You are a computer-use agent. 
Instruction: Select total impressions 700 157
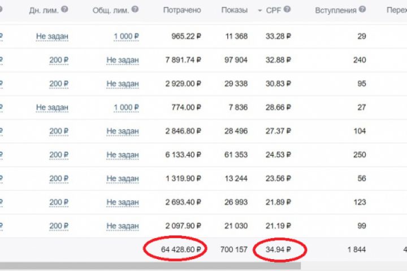(234, 250)
